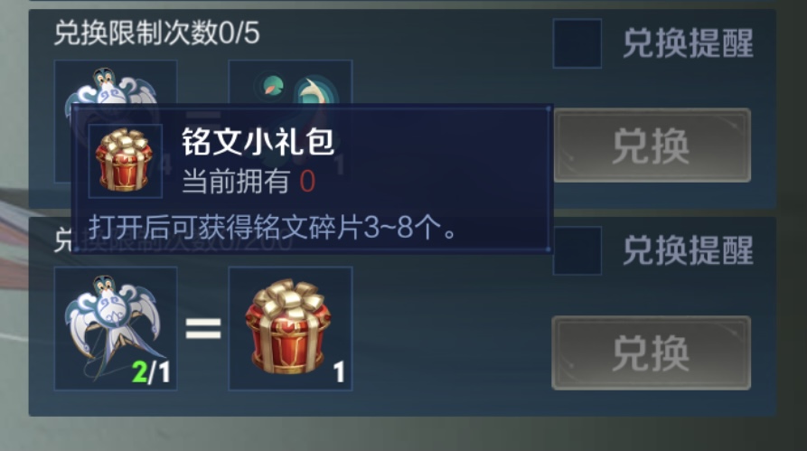Tap the 兑换限制次数0/5 limit text
Viewport: 807px width, 451px height.
(x=157, y=33)
